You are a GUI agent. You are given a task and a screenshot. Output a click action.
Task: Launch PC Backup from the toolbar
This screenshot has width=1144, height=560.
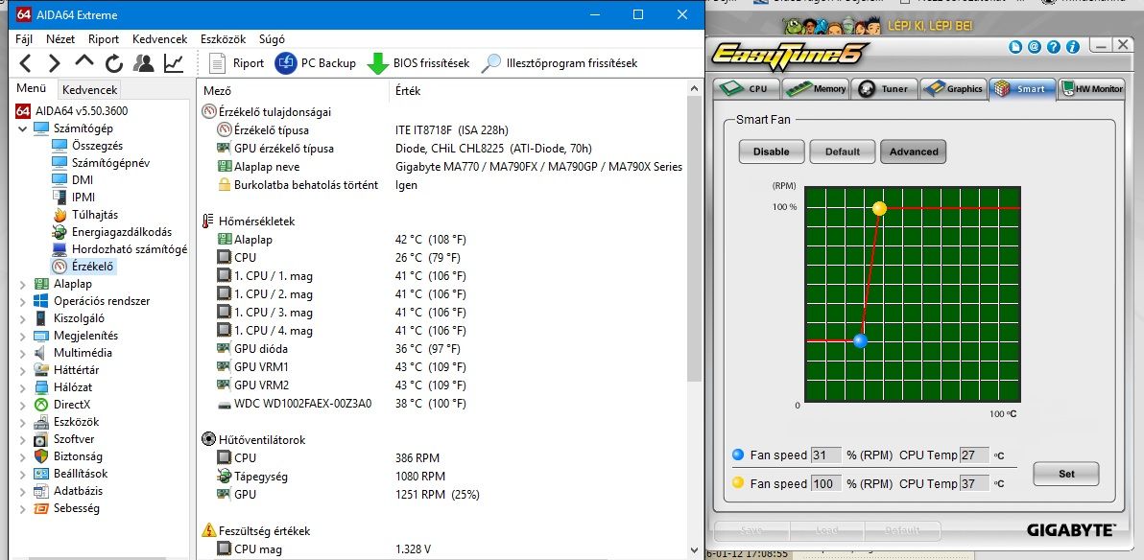[315, 63]
